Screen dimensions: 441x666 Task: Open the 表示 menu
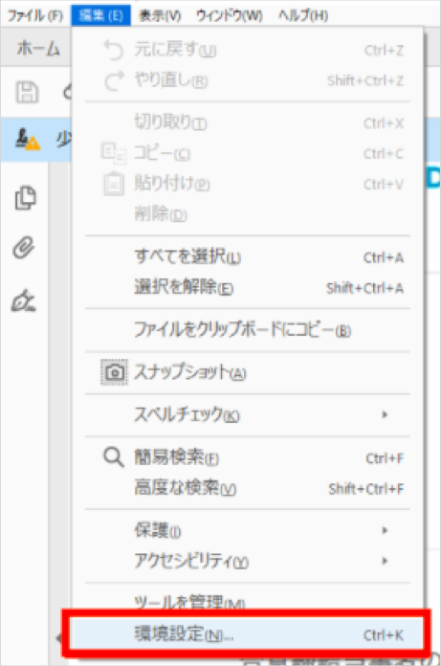pos(160,15)
